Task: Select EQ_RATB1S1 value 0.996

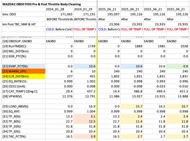Action: click(x=177, y=81)
